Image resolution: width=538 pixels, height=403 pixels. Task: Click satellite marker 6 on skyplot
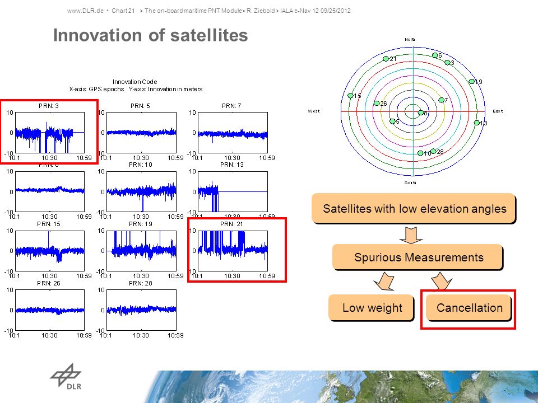(x=435, y=55)
